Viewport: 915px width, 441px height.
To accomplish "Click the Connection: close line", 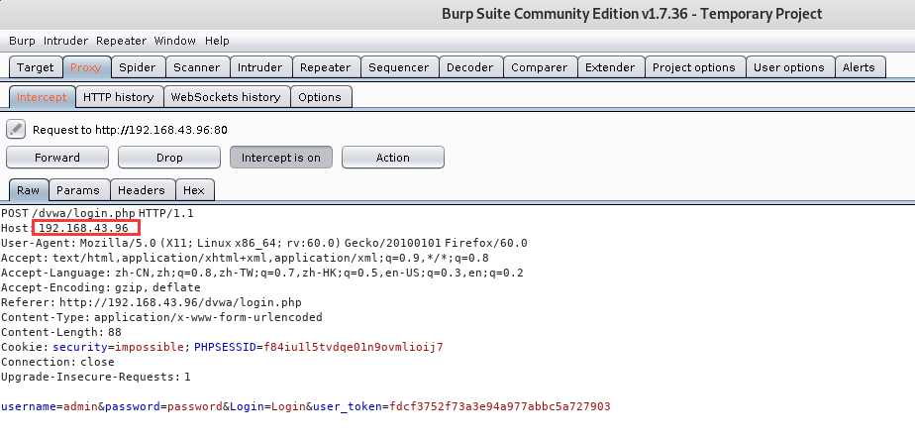I will pos(57,362).
